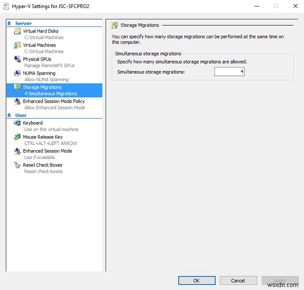The height and width of the screenshot is (290, 304).
Task: Click the Cancel button
Action: pos(238,280)
